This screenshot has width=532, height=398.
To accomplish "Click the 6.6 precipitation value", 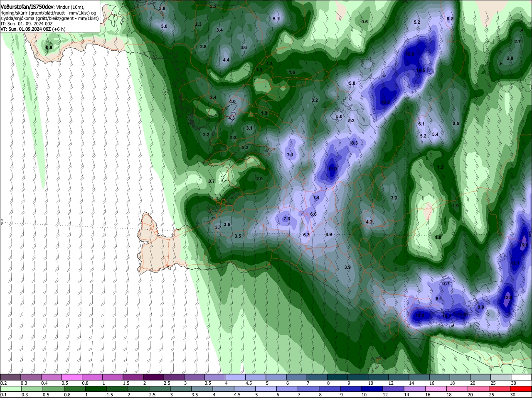I will (313, 214).
